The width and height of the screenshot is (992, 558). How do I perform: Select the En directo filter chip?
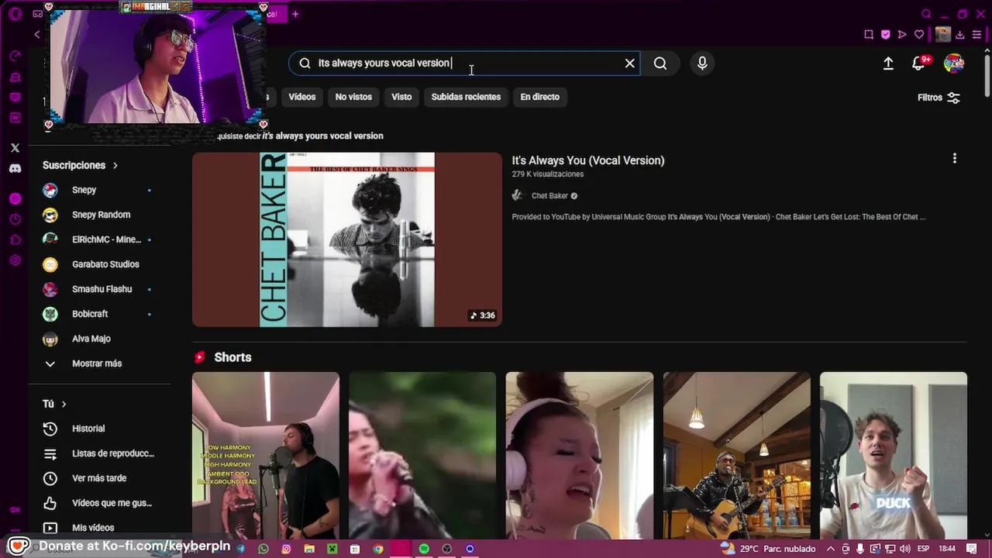[x=539, y=97]
